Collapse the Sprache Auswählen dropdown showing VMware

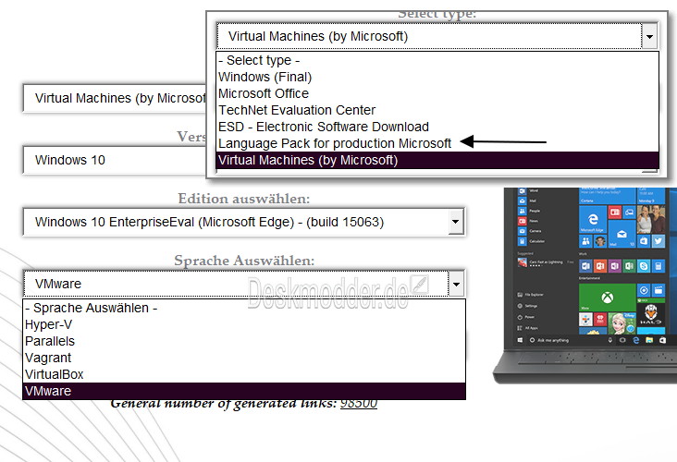click(454, 284)
